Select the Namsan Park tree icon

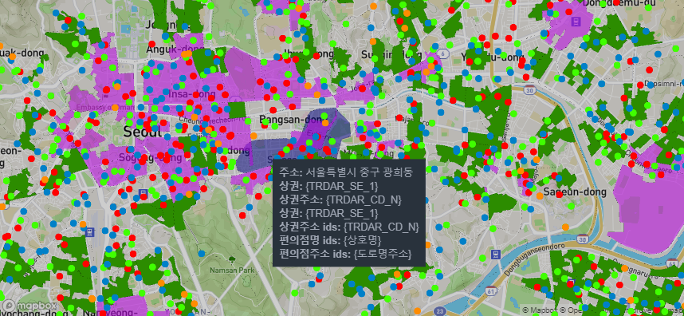[231, 259]
